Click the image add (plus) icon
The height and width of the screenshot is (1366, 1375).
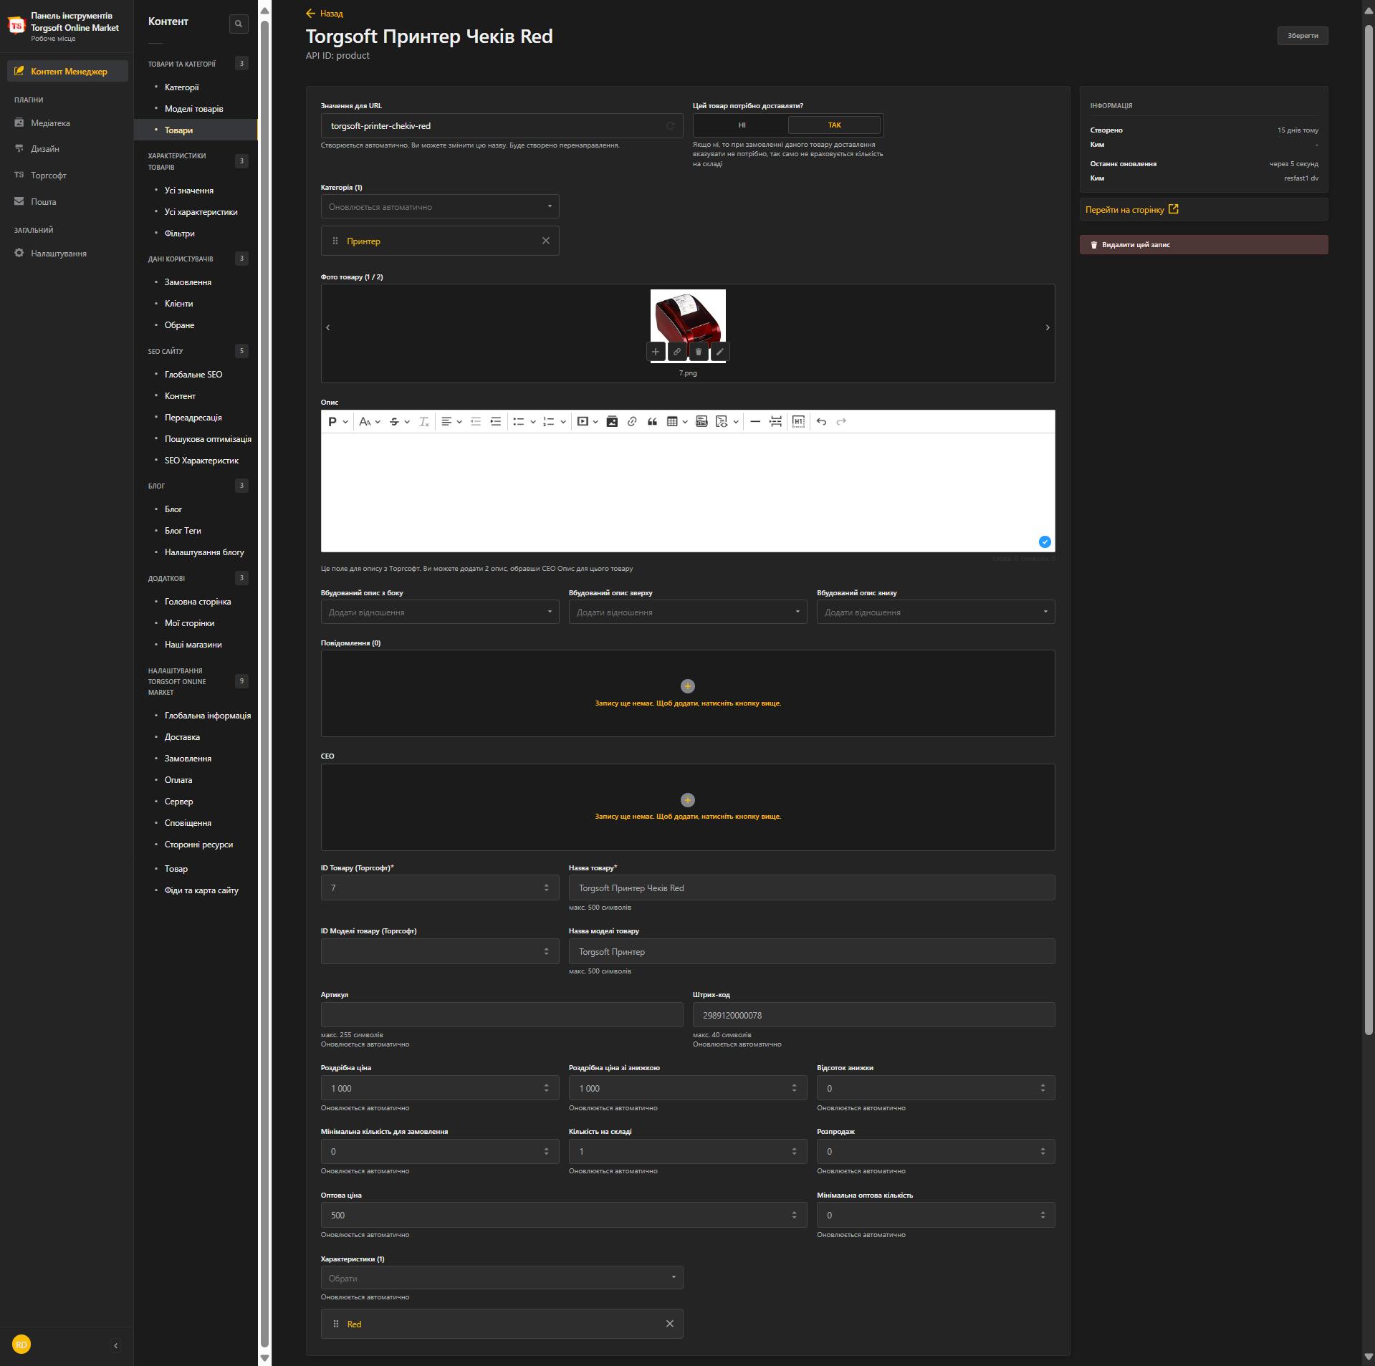tap(656, 352)
